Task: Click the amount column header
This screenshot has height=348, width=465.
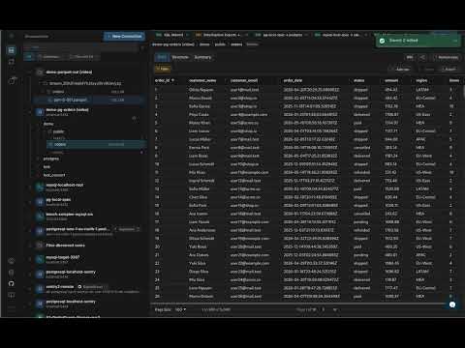Action: coord(391,80)
